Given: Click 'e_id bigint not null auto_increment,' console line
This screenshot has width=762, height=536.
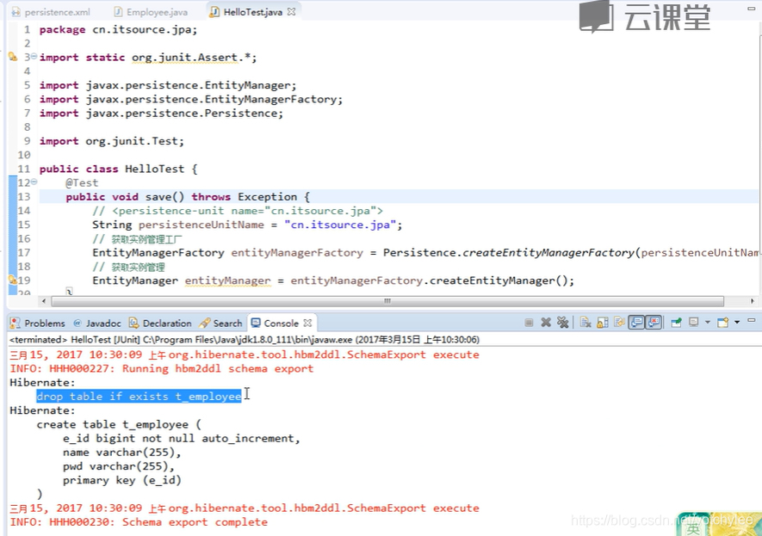Looking at the screenshot, I should point(182,439).
